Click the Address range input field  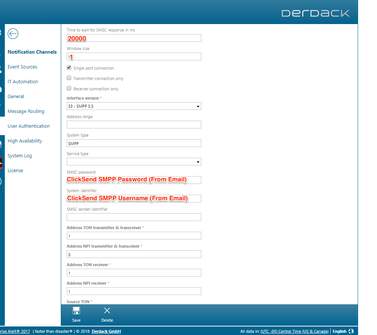pos(134,125)
